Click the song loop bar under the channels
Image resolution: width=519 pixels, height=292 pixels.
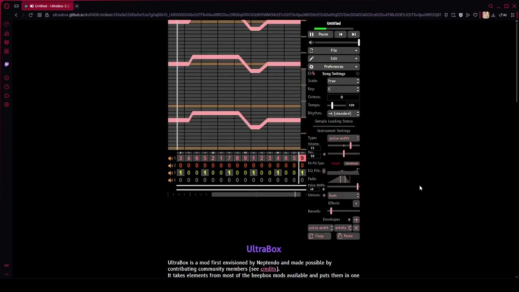tap(241, 187)
